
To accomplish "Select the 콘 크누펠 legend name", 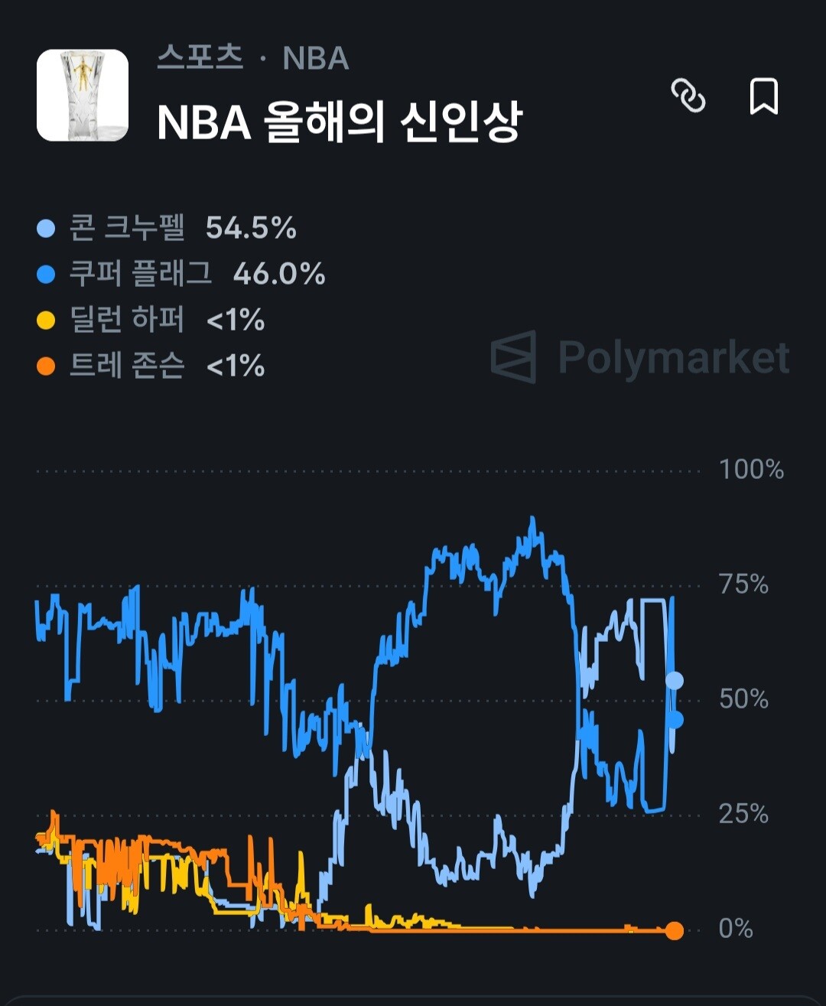I will [x=127, y=228].
